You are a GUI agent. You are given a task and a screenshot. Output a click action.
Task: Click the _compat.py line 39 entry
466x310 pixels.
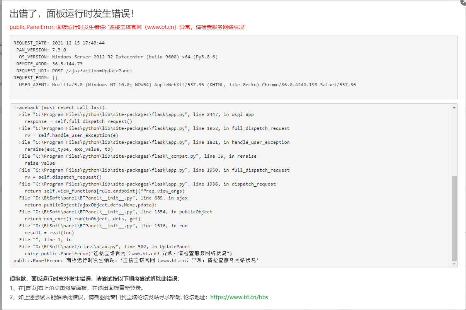[x=138, y=156]
